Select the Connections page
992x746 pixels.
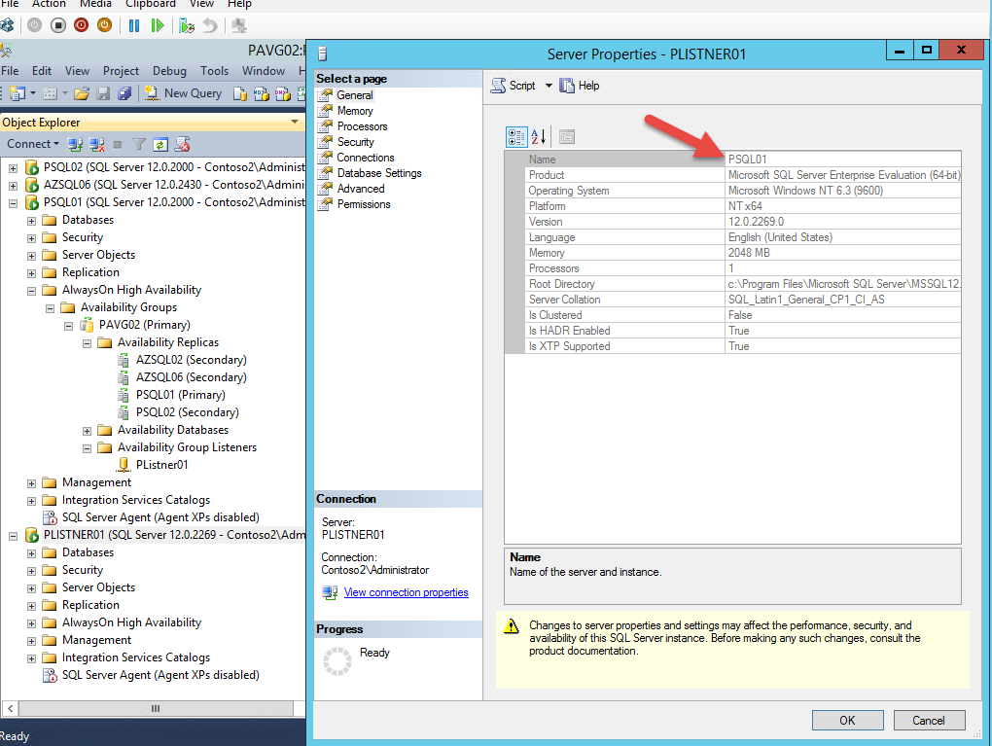(365, 158)
